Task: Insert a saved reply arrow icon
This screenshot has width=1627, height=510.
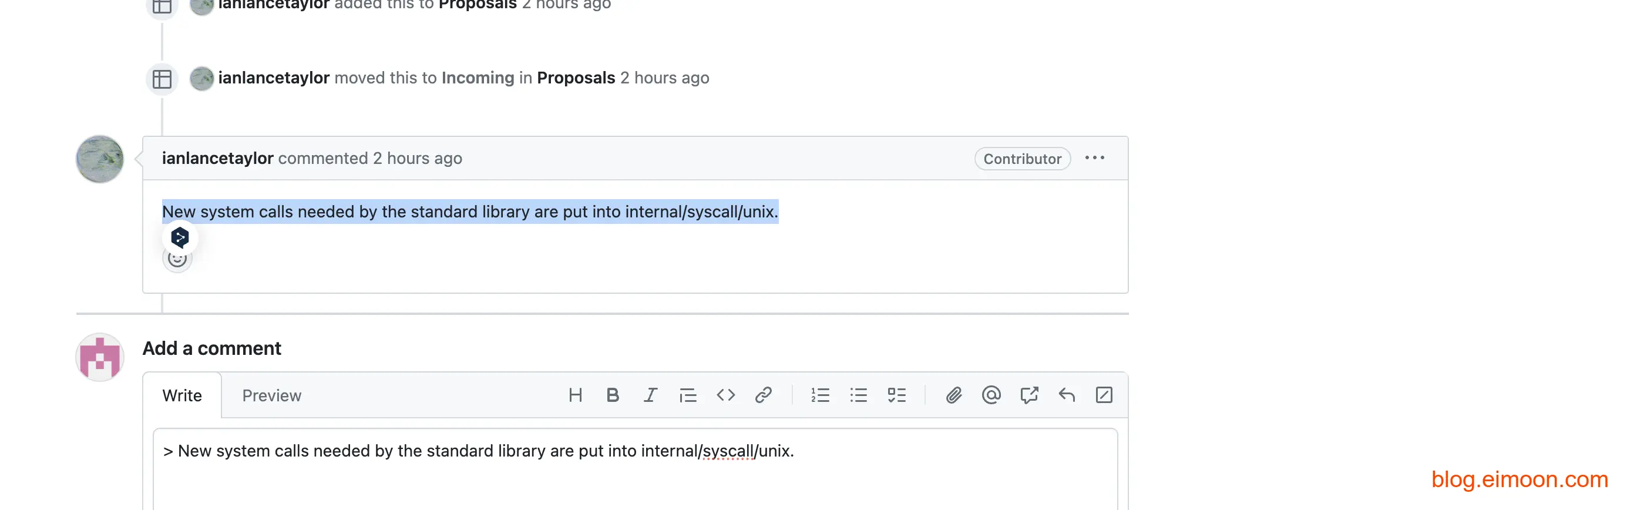Action: click(x=1067, y=395)
